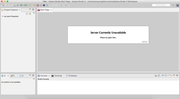Clear the console with clear icon

point(155,76)
